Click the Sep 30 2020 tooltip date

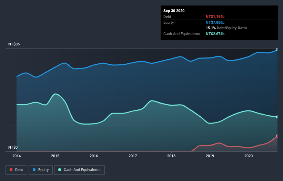coord(174,11)
